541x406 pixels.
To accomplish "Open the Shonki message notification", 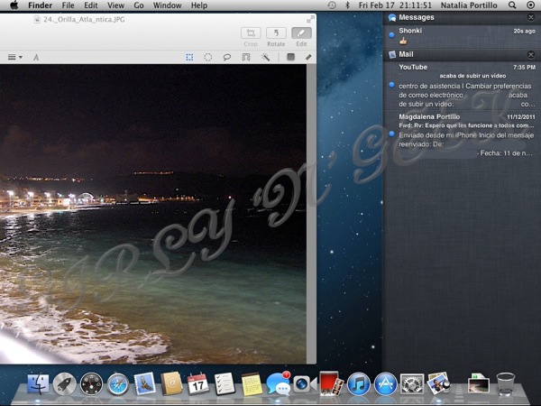I will pyautogui.click(x=462, y=36).
